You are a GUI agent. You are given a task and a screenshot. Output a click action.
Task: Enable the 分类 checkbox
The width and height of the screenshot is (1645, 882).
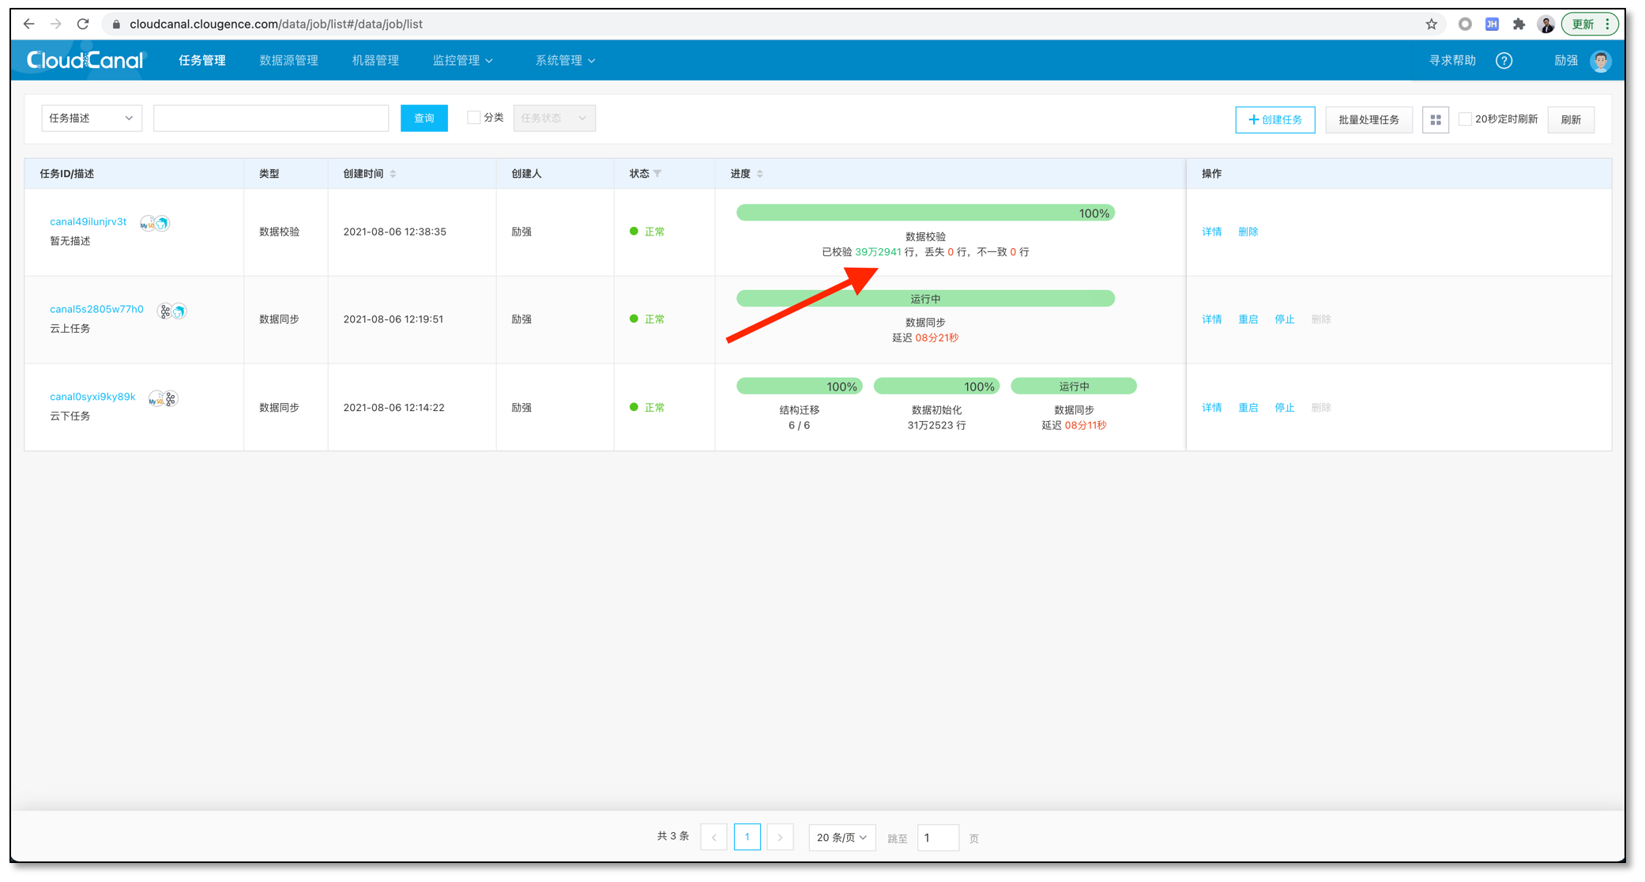(x=473, y=118)
